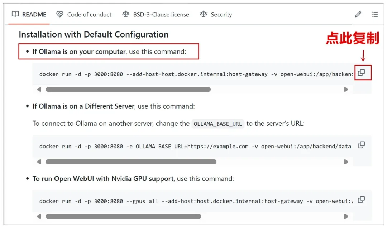
Task: Open the BSD-3-Clause license tab
Action: point(161,15)
